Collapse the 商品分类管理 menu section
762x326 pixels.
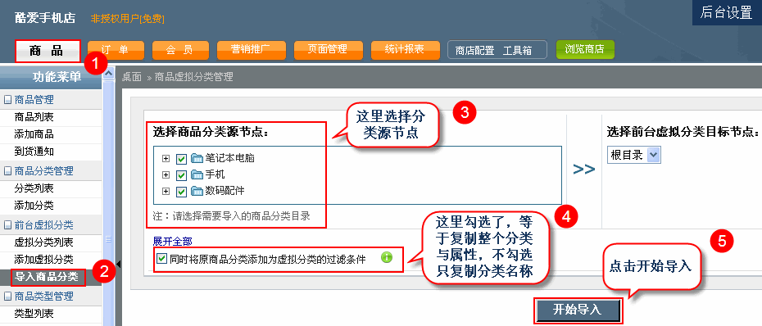coord(7,171)
